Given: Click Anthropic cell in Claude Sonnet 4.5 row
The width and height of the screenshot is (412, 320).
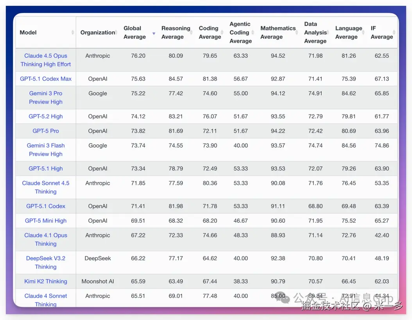Looking at the screenshot, I should pyautogui.click(x=98, y=183).
